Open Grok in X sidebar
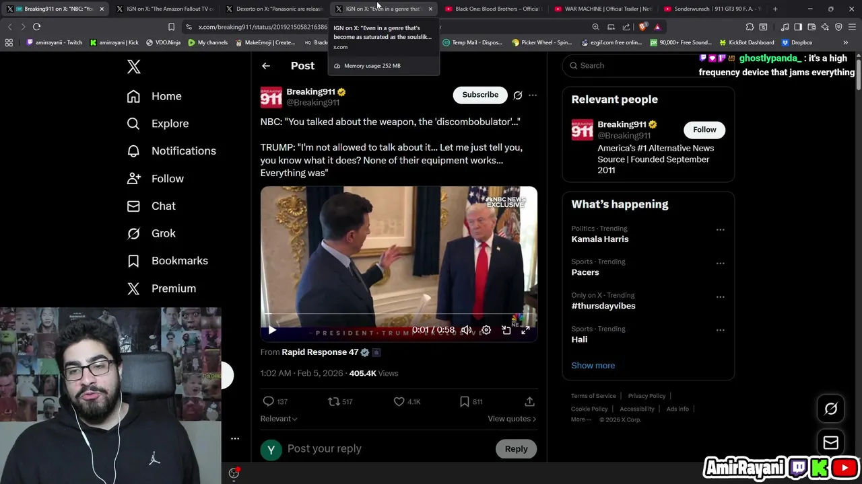 152,233
